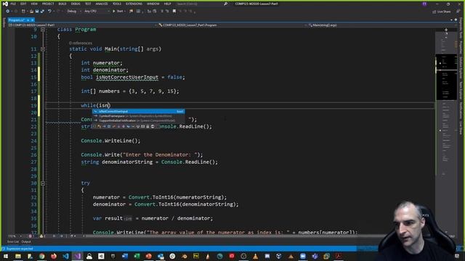This screenshot has width=465, height=261.
Task: Click the Save All toolbar icon
Action: 42,12
